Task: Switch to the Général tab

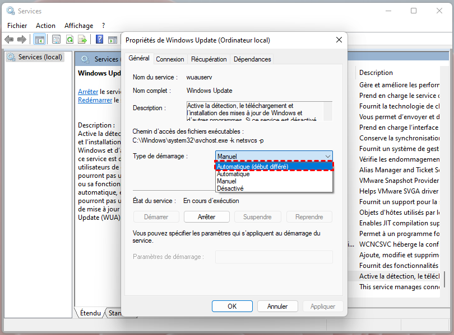Action: click(139, 58)
